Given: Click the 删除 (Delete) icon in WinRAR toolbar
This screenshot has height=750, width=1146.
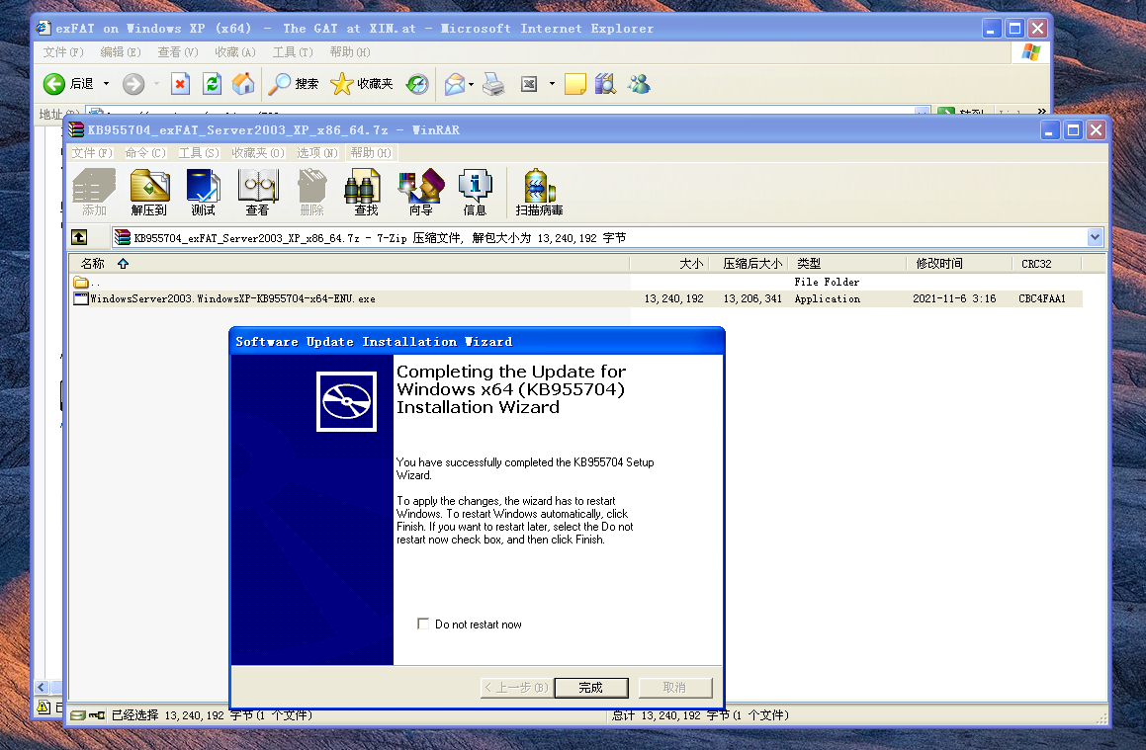Looking at the screenshot, I should 312,193.
